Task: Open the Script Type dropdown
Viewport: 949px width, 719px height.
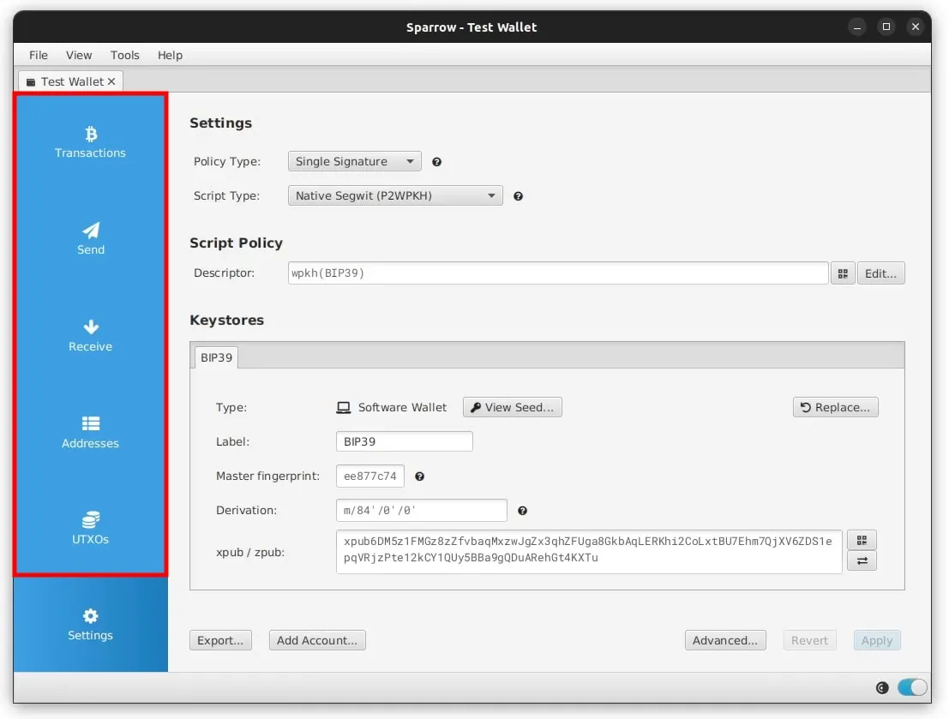Action: point(395,195)
